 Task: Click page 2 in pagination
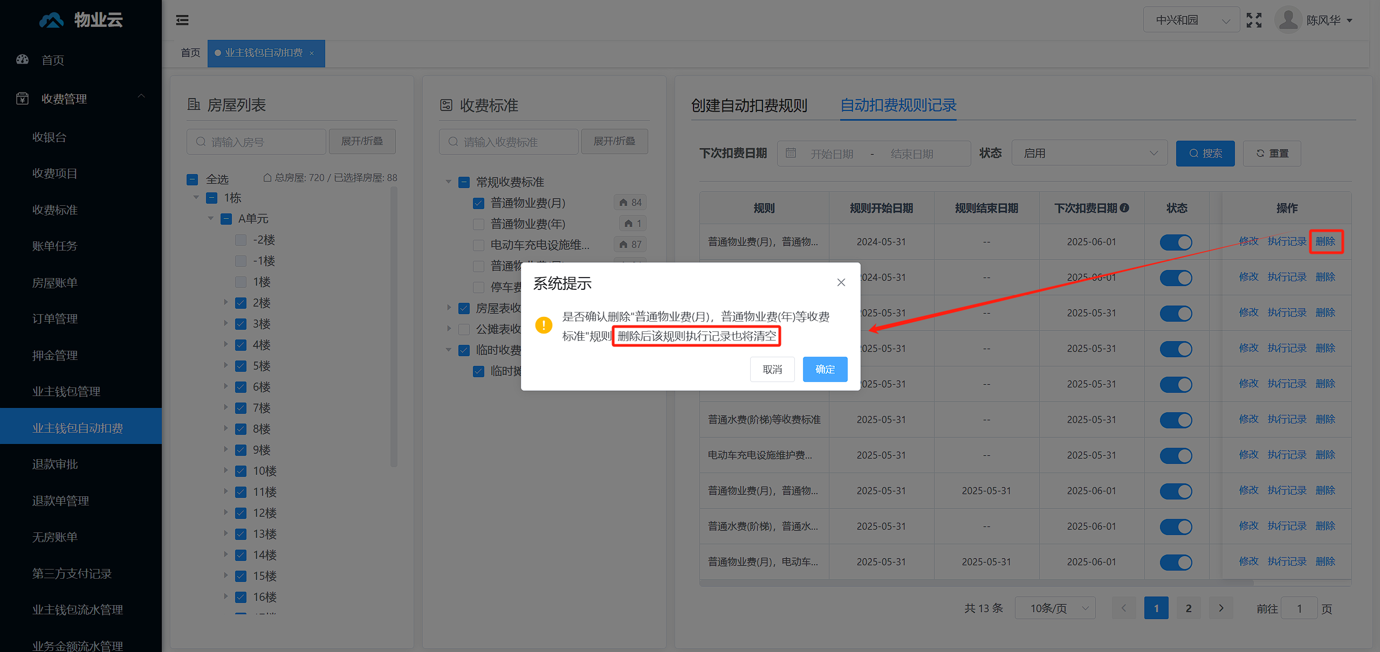[1189, 608]
